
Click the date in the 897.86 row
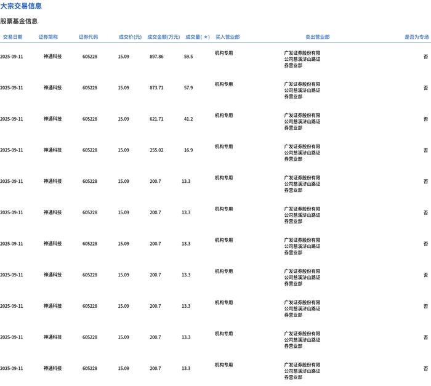tap(12, 57)
